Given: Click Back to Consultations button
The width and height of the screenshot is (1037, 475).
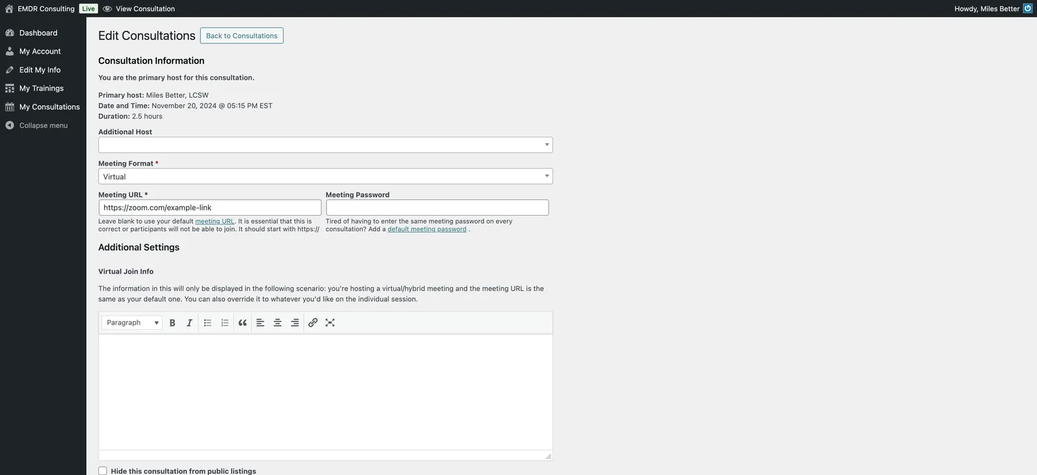Looking at the screenshot, I should [242, 36].
